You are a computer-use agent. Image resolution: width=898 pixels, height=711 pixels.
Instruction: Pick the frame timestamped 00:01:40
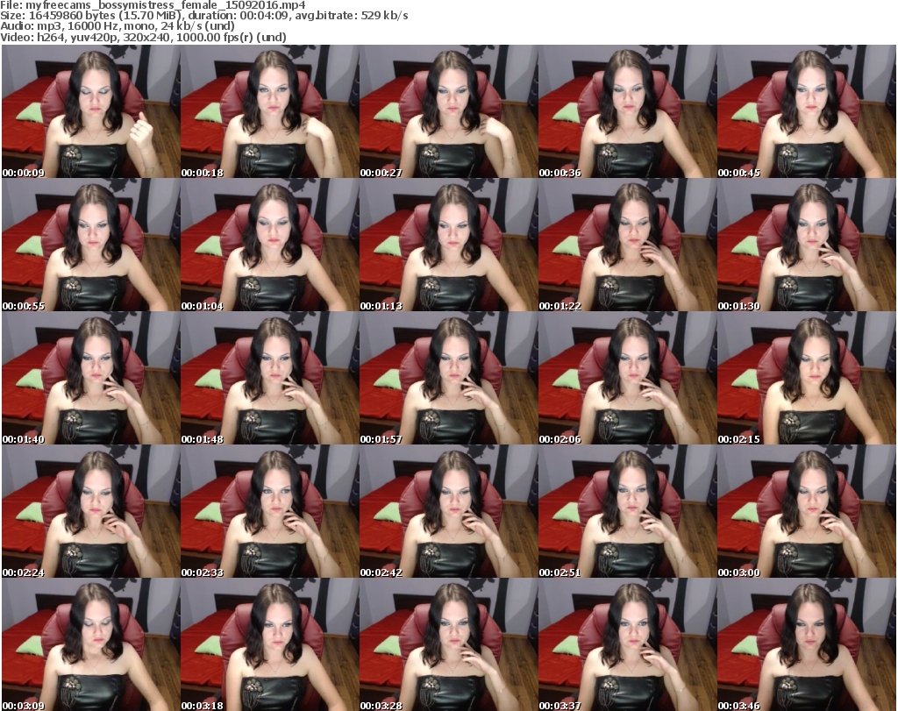point(90,378)
